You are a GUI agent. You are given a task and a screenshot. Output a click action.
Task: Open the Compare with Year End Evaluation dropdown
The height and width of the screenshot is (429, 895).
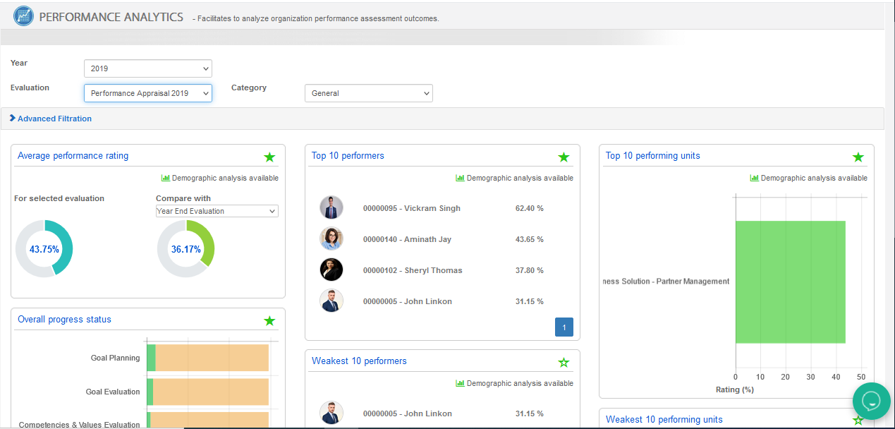pos(217,211)
